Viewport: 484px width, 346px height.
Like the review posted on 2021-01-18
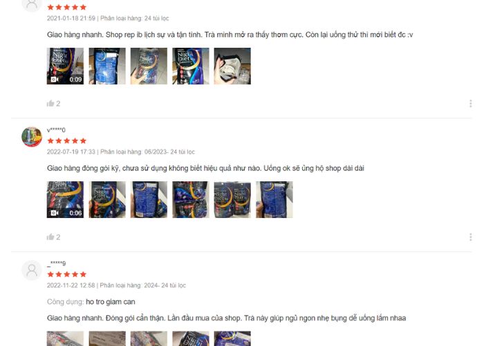pyautogui.click(x=50, y=104)
